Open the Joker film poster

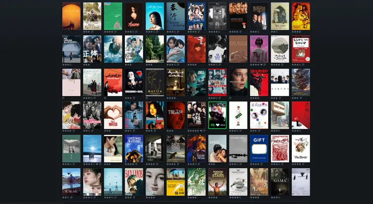click(197, 82)
